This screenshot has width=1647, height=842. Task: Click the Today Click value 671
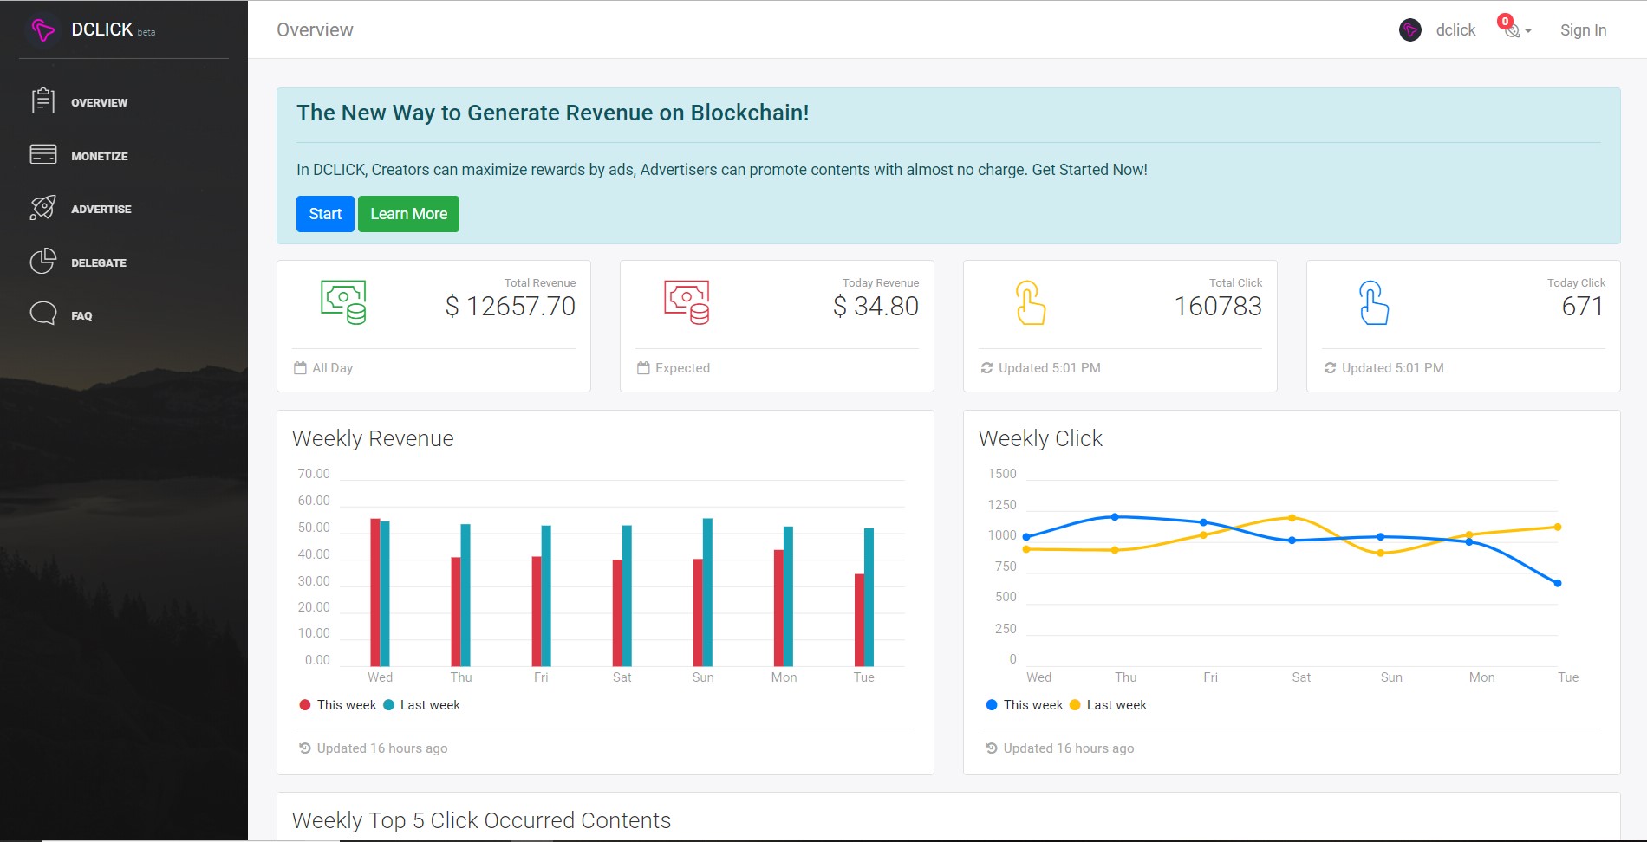tap(1583, 306)
